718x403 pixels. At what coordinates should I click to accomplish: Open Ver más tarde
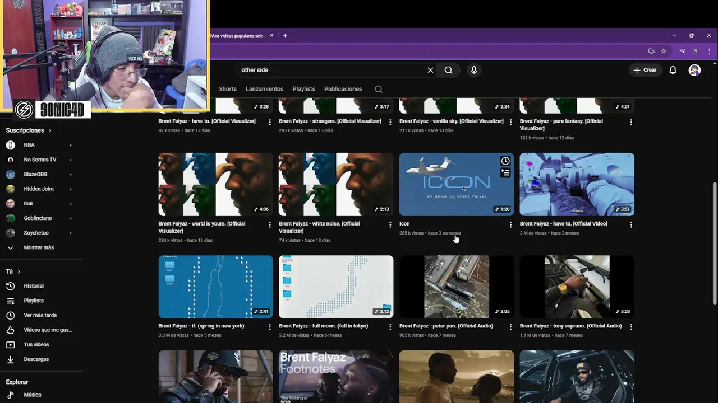click(x=39, y=315)
